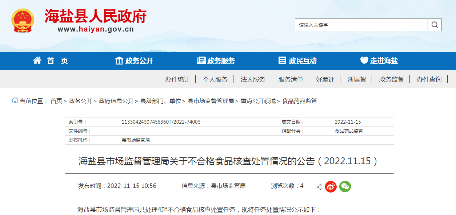Open the 服务清单 link
Image resolution: width=456 pixels, height=215 pixels.
[x=291, y=79]
